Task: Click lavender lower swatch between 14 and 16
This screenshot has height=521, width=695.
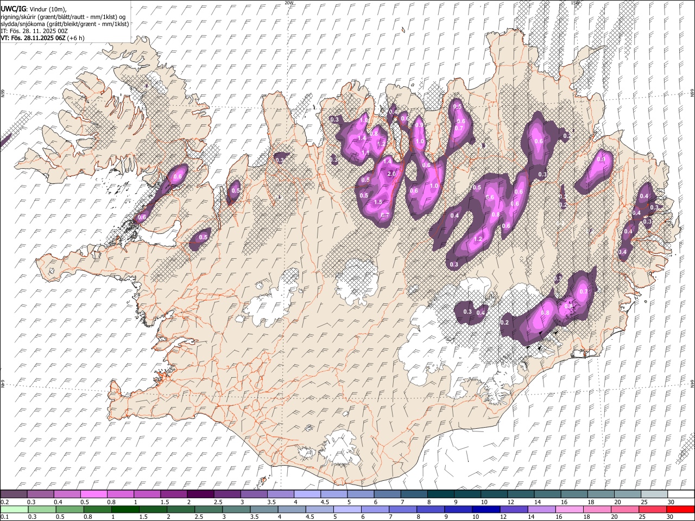Action: [542, 509]
